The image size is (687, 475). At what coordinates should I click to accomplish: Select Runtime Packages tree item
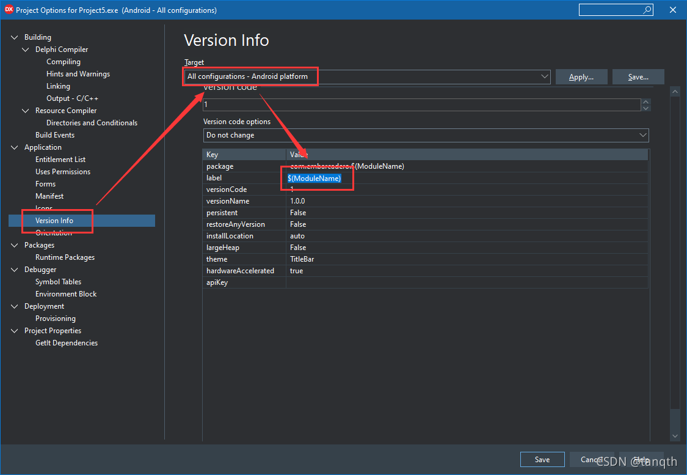coord(65,257)
